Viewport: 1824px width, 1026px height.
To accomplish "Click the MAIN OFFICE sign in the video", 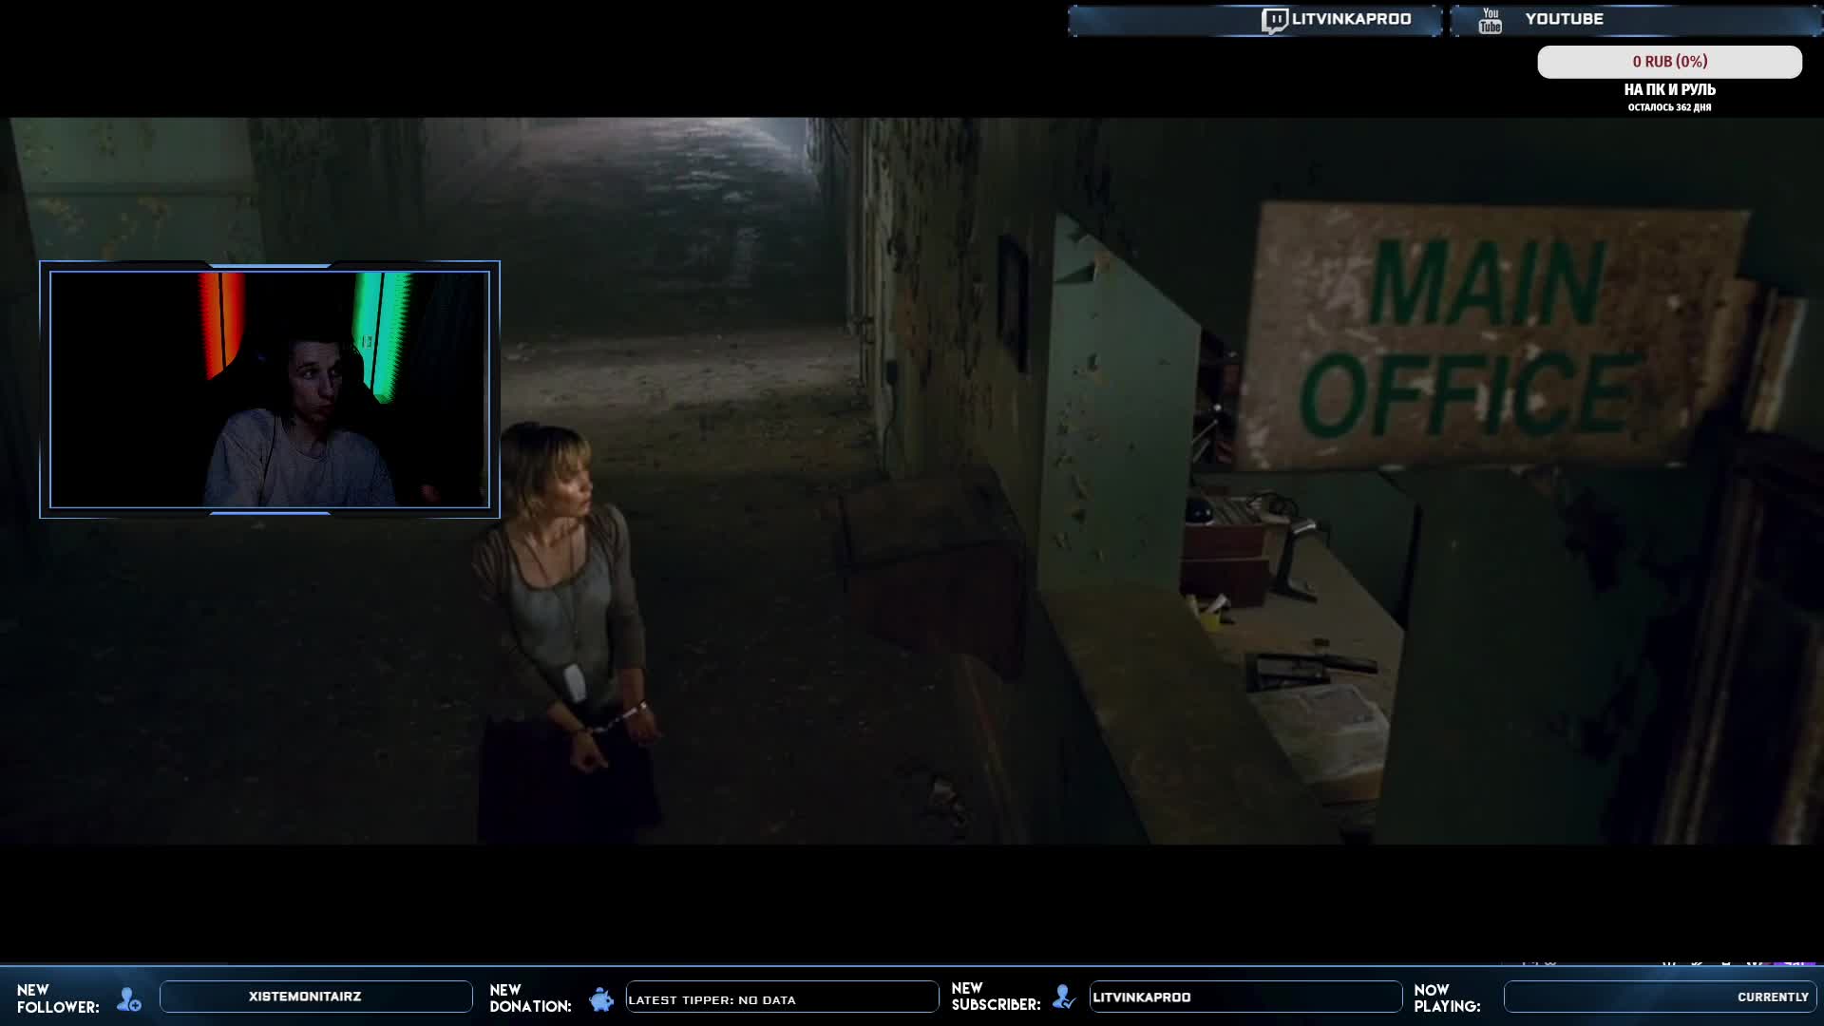I will pos(1491,337).
